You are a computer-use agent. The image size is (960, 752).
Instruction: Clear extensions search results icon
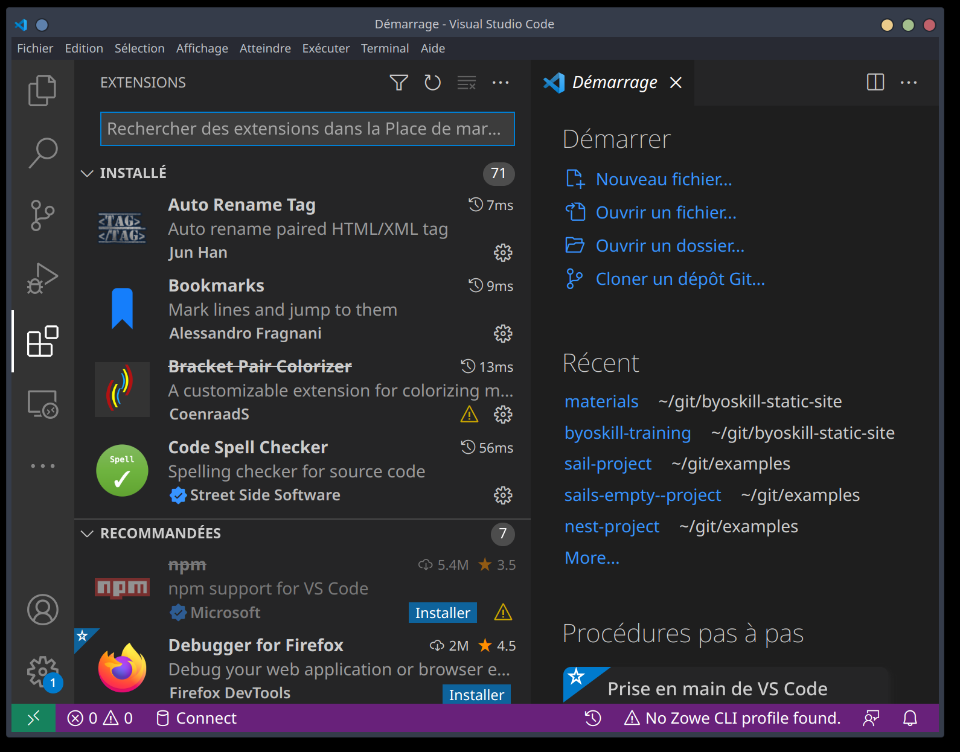[466, 83]
